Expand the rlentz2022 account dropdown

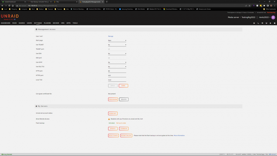265,17
